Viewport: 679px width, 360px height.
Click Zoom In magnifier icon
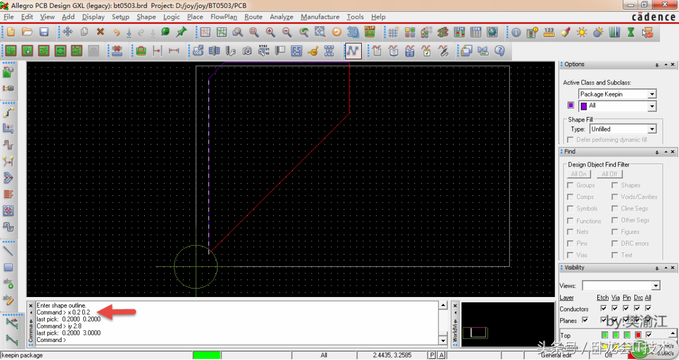coord(270,32)
